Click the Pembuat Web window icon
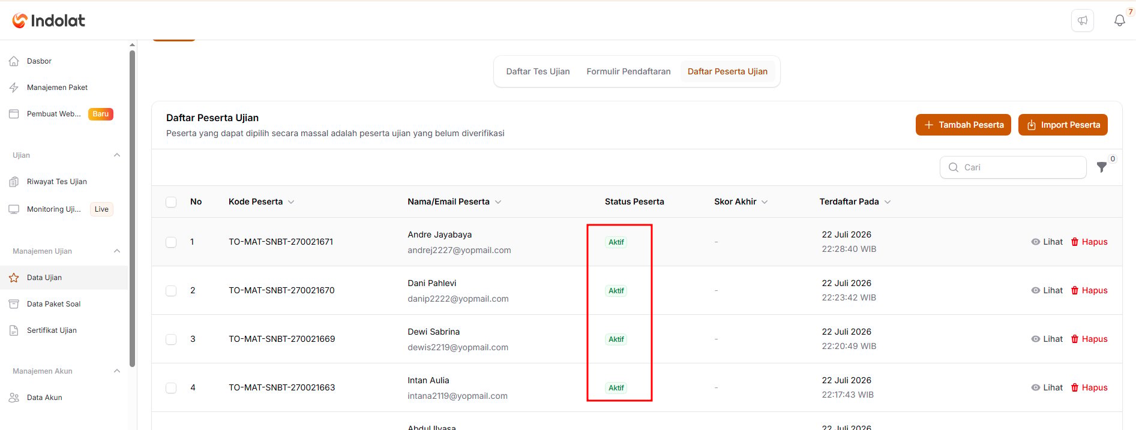Screen dimensions: 1136x430 click(14, 114)
